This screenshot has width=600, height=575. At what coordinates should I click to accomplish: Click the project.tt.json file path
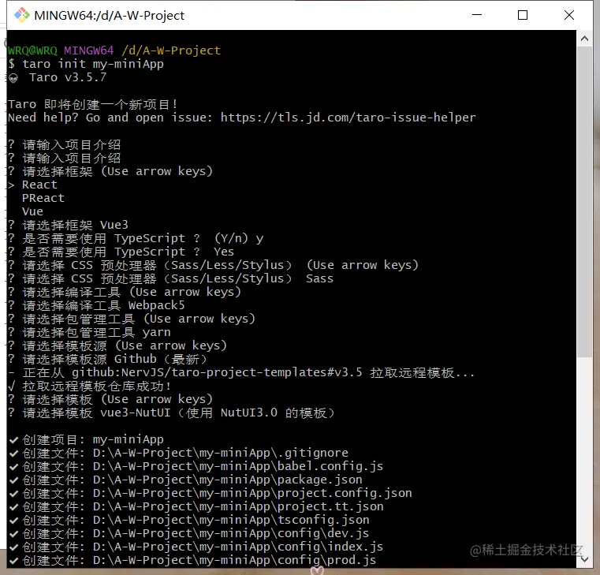tap(238, 506)
